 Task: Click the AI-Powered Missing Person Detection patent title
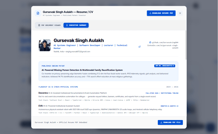pos(82,70)
